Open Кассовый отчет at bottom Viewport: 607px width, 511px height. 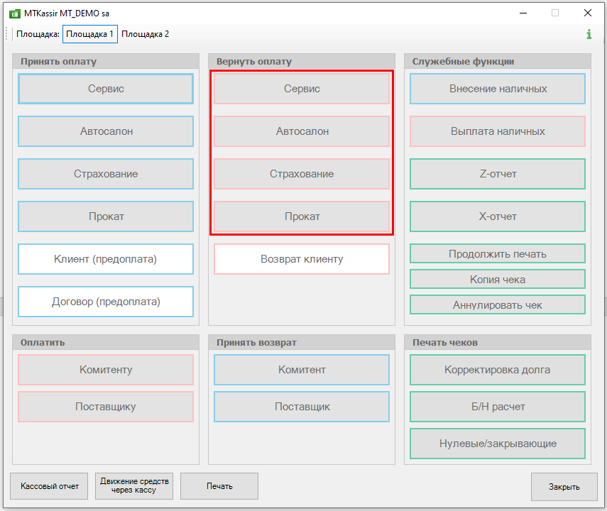pos(49,486)
